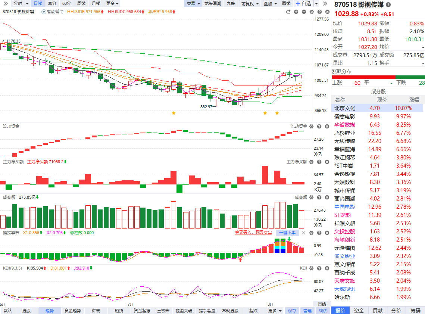This screenshot has width=425, height=314.
Task: Click info icon beside 影视传媒 title
Action: tap(388, 4)
